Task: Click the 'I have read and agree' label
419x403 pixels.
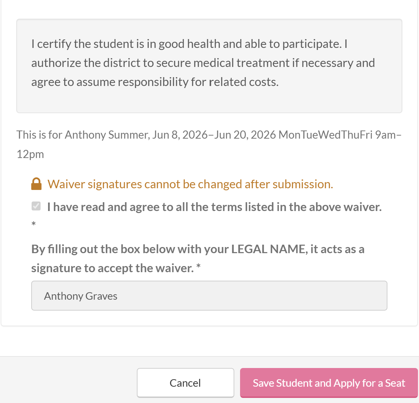Action: 214,207
